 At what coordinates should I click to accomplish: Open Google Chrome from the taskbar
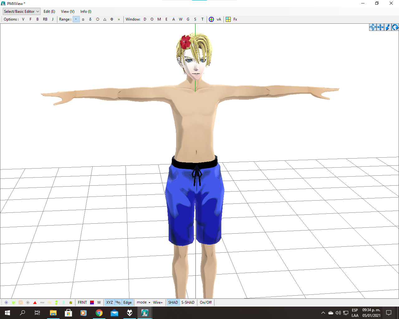pyautogui.click(x=99, y=313)
